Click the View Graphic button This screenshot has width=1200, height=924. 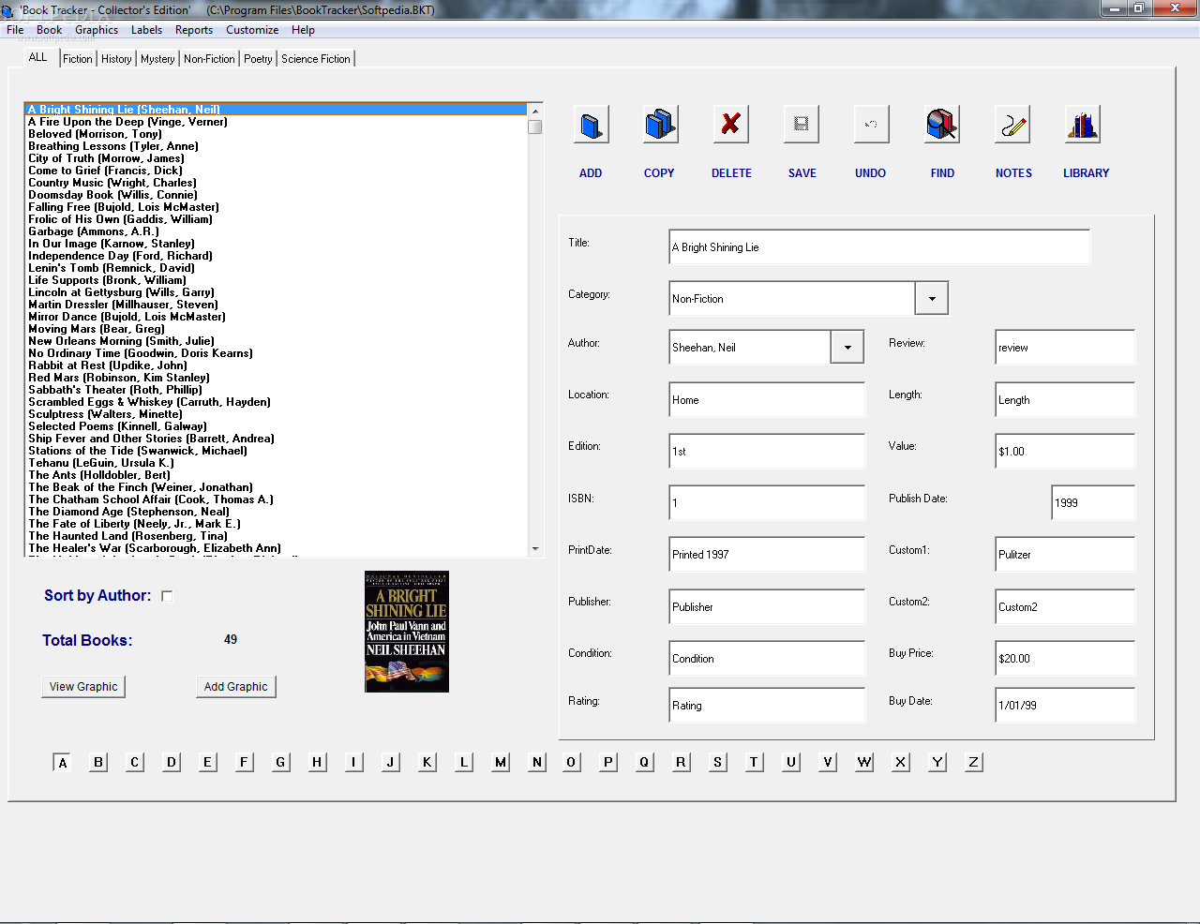83,687
